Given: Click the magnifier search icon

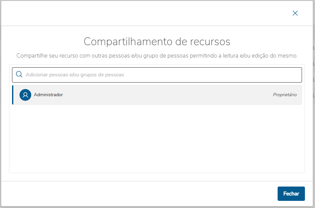Looking at the screenshot, I should pyautogui.click(x=19, y=74).
